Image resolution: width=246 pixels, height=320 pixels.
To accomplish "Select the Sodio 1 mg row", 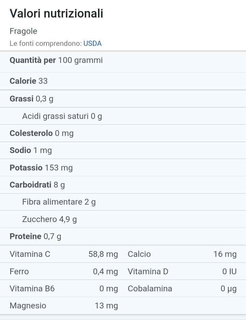I will [x=123, y=150].
